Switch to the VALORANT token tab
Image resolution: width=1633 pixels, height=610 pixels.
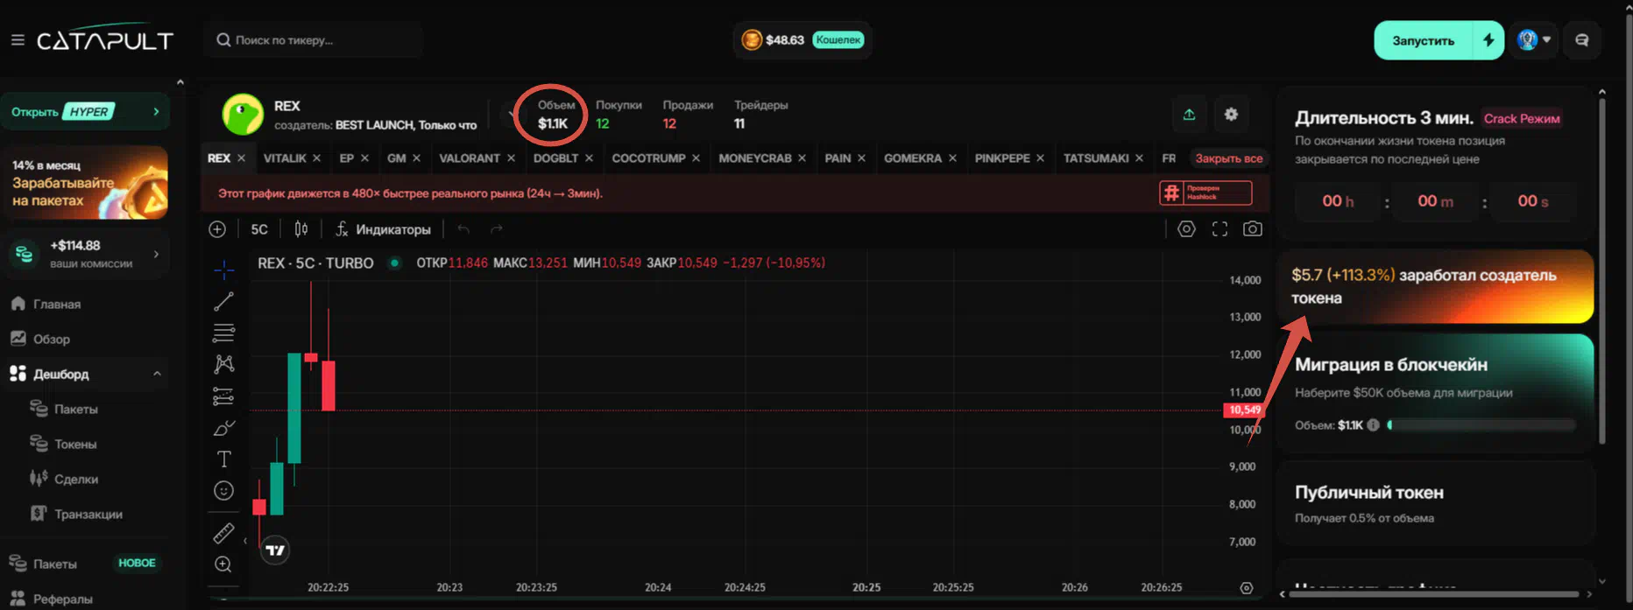tap(469, 158)
